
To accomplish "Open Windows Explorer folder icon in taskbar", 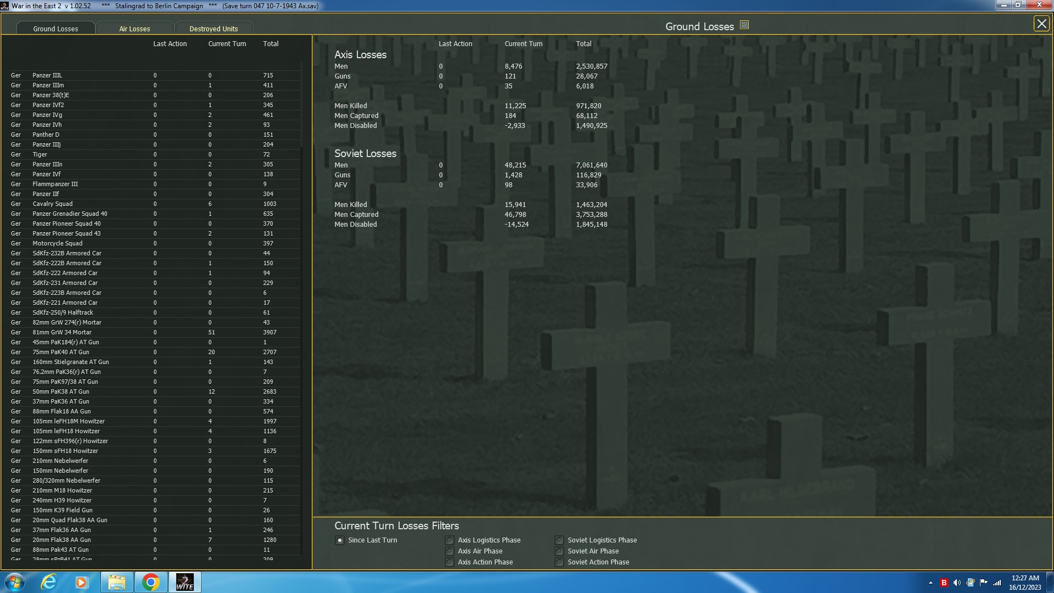I will 116,582.
